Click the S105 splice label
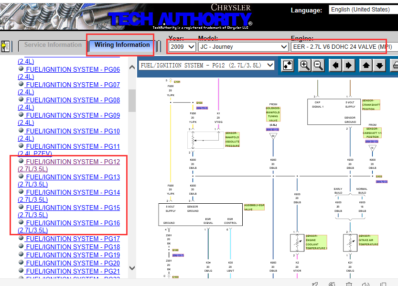This screenshot has width=398, height=286. (379, 176)
